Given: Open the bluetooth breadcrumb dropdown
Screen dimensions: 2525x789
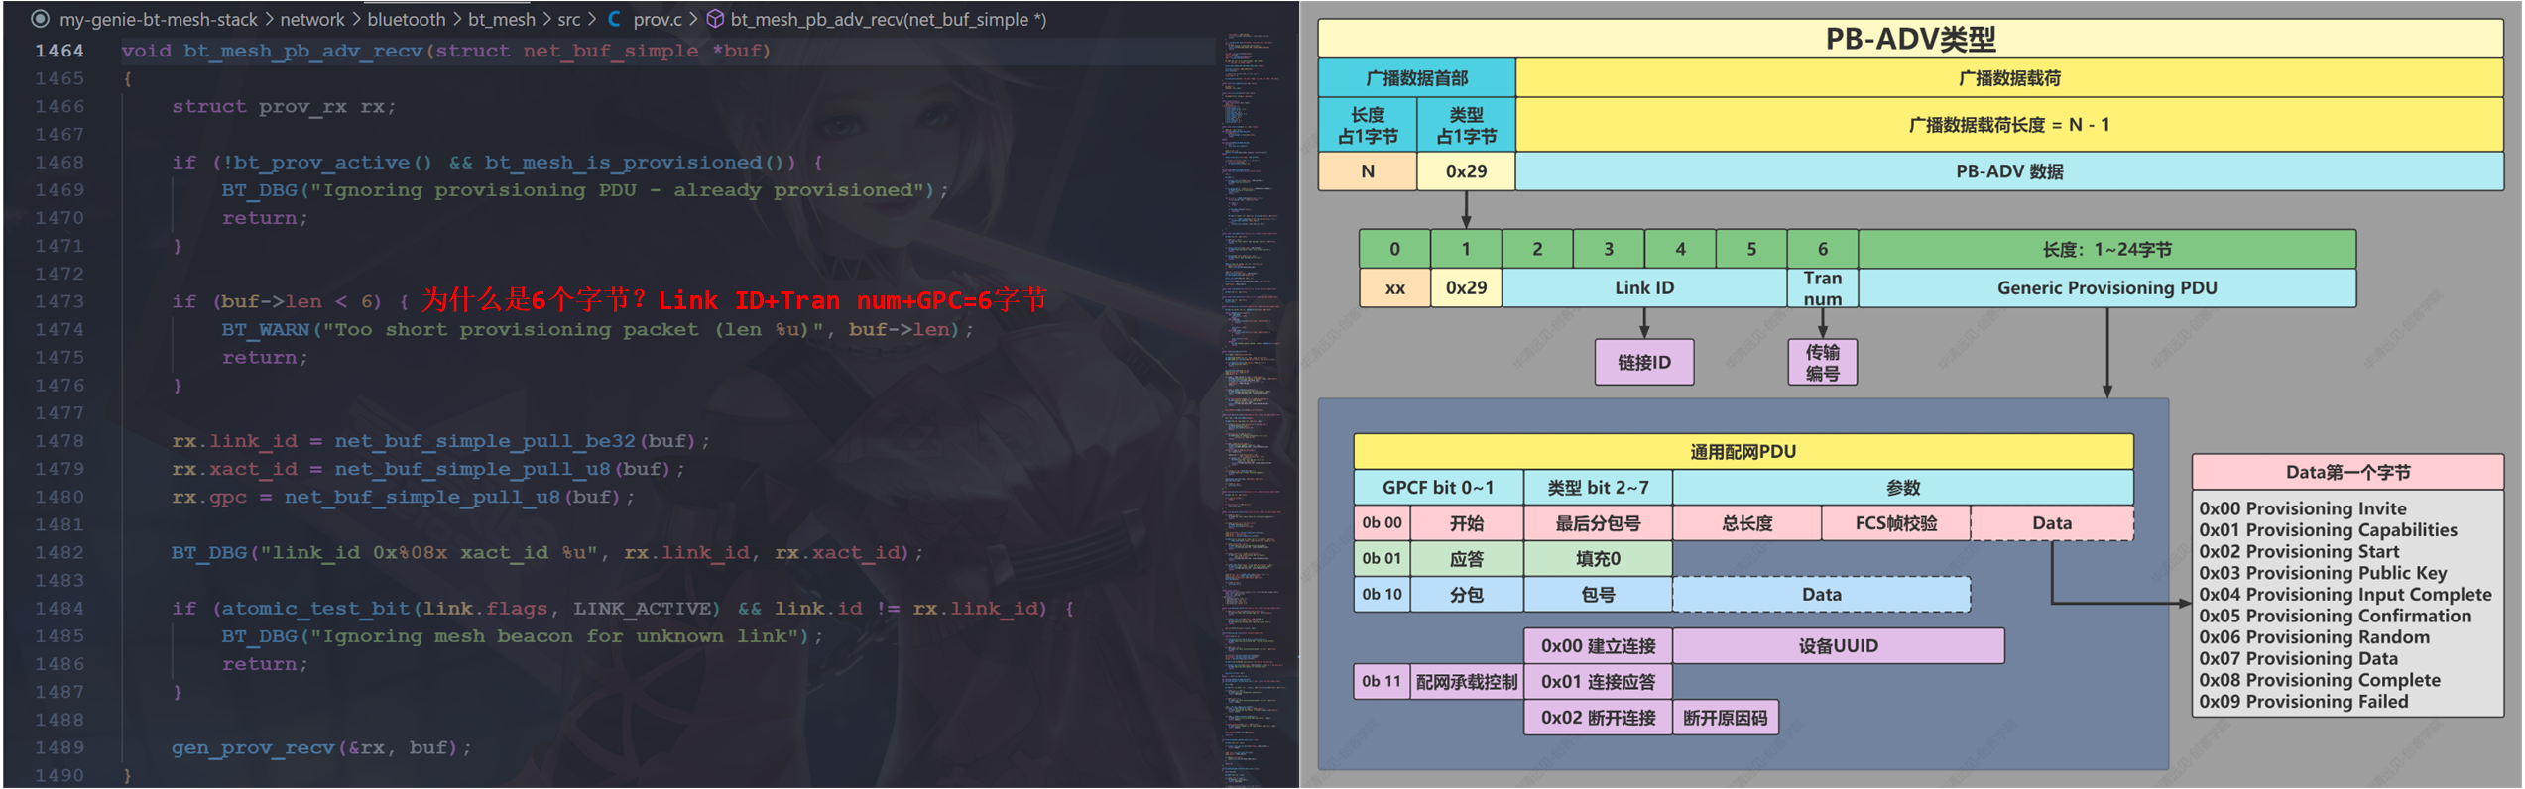Looking at the screenshot, I should 406,19.
